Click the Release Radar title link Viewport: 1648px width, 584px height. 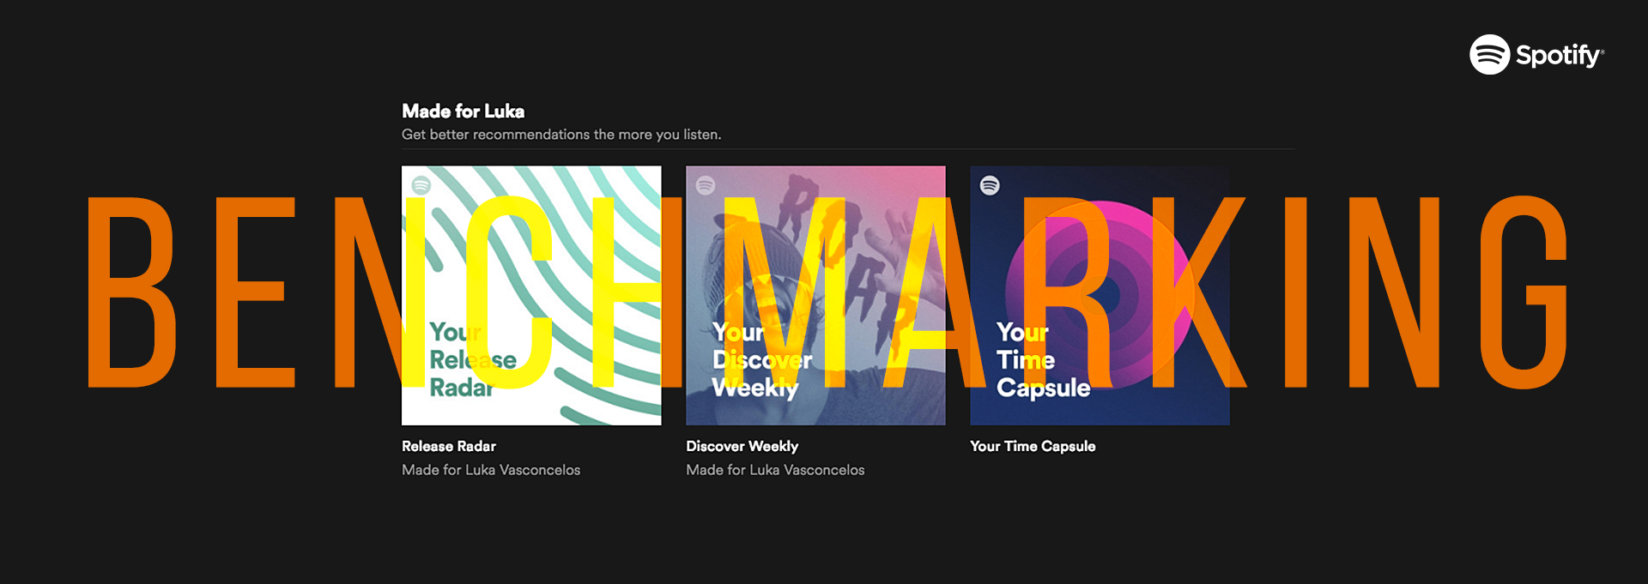449,446
